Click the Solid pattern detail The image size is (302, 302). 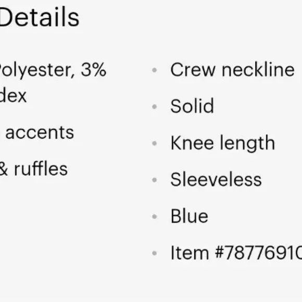192,106
